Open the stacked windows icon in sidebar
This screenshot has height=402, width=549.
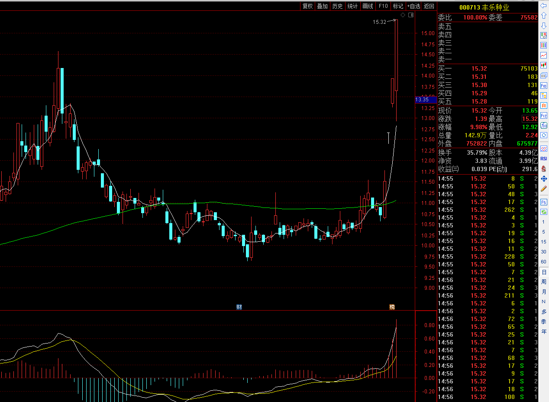pyautogui.click(x=543, y=75)
